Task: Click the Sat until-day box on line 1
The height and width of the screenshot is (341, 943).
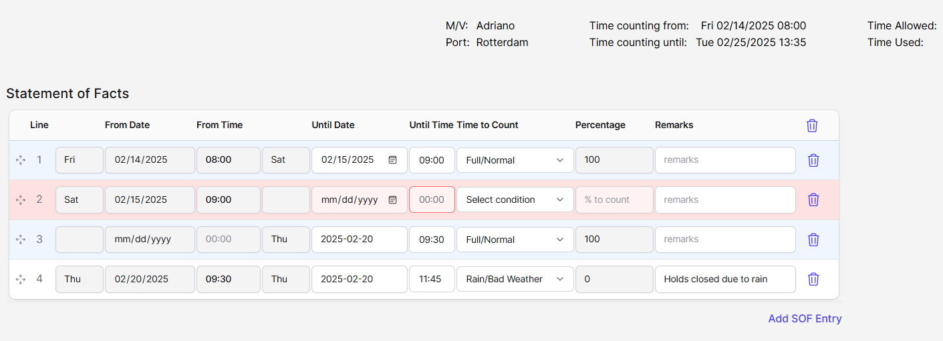Action: click(x=285, y=160)
